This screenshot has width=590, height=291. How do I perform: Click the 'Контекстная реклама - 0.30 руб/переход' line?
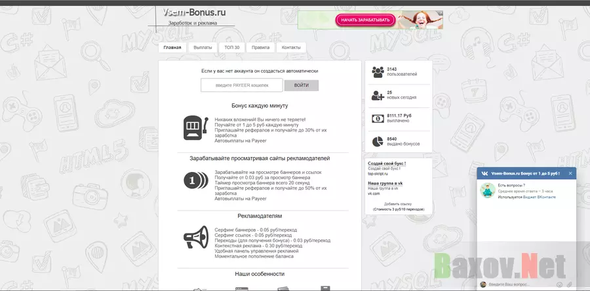(x=258, y=246)
